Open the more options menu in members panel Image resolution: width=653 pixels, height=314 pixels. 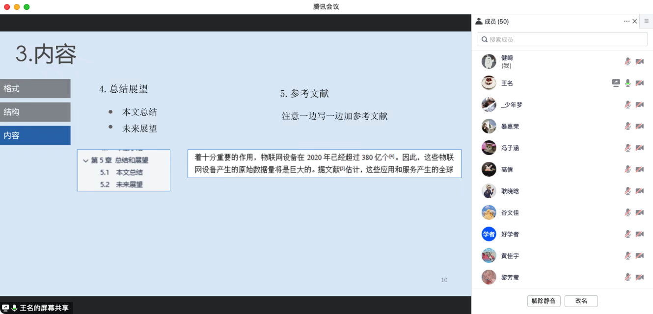click(626, 21)
